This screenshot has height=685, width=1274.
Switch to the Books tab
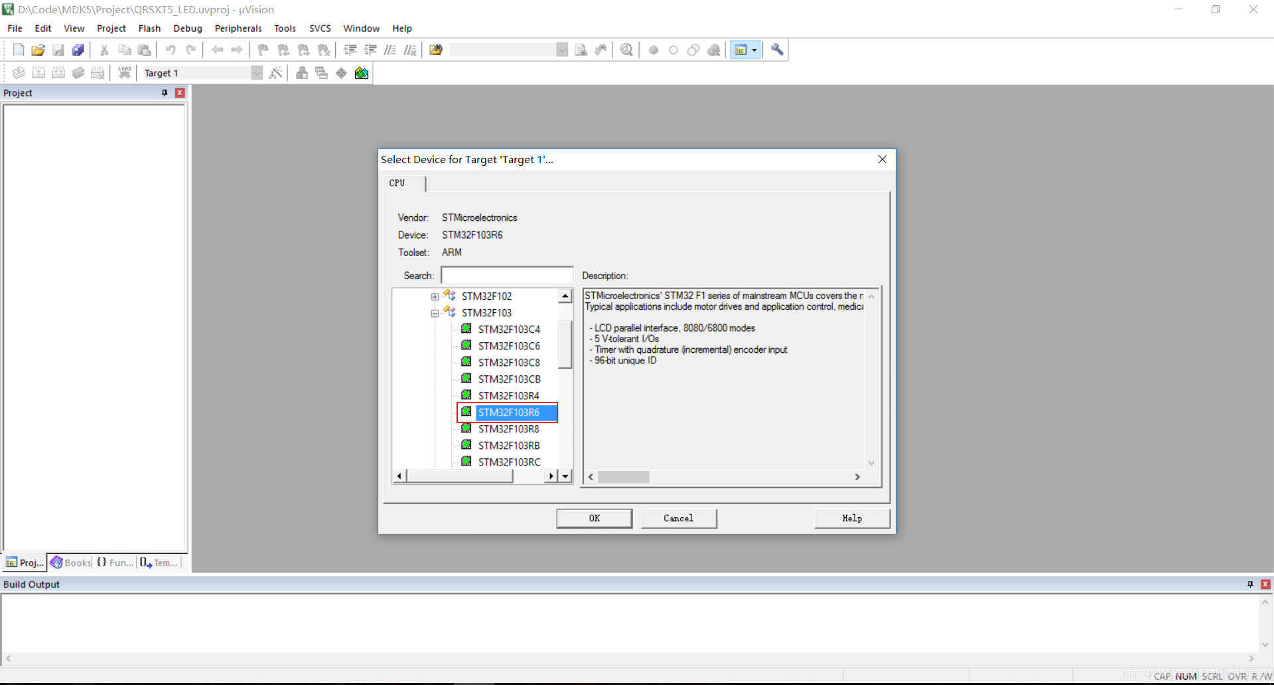click(70, 562)
